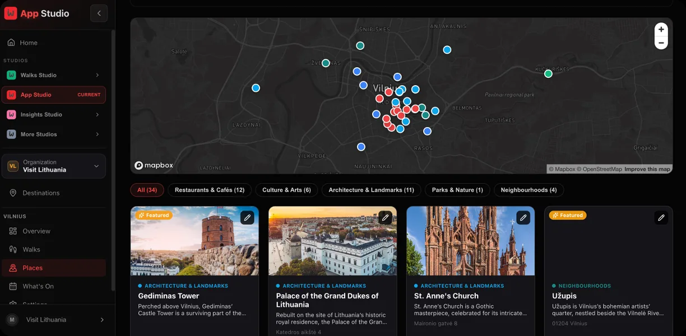
Task: Click the © Mapbox attribution link
Action: click(x=562, y=169)
